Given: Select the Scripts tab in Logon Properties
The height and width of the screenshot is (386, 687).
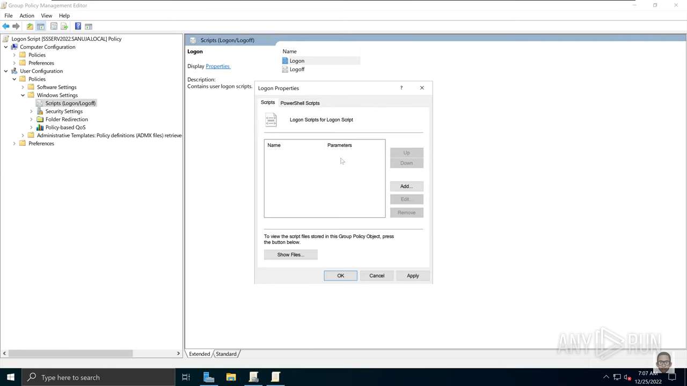Looking at the screenshot, I should [x=268, y=102].
